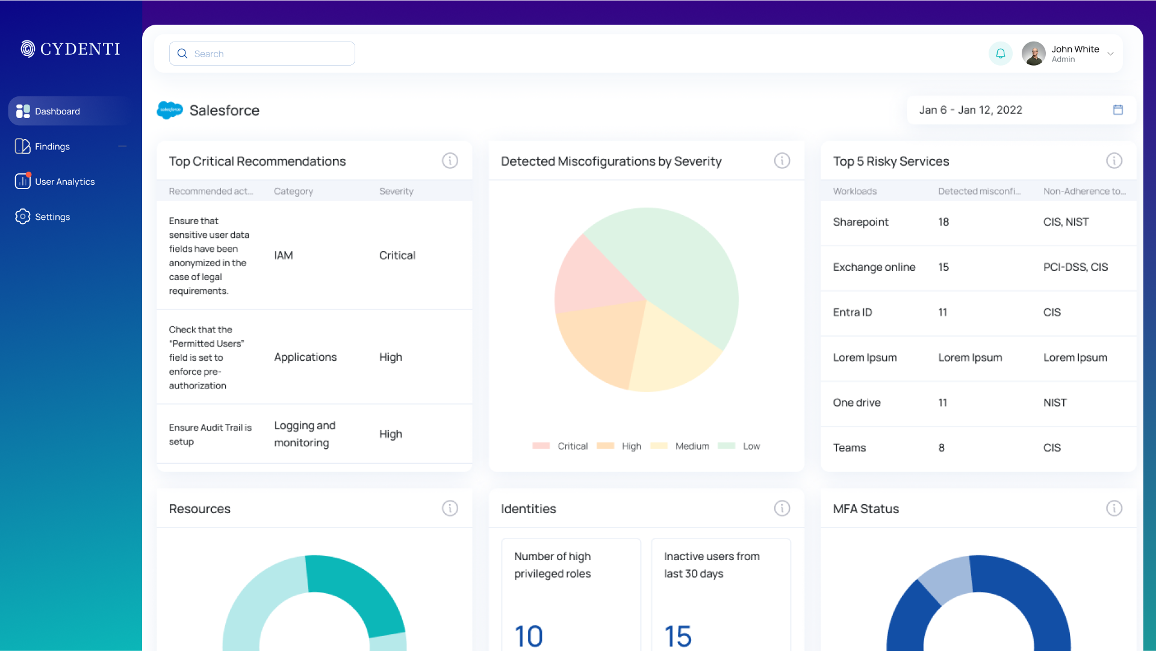Click John White's profile avatar
Image resolution: width=1156 pixels, height=651 pixels.
(1034, 54)
